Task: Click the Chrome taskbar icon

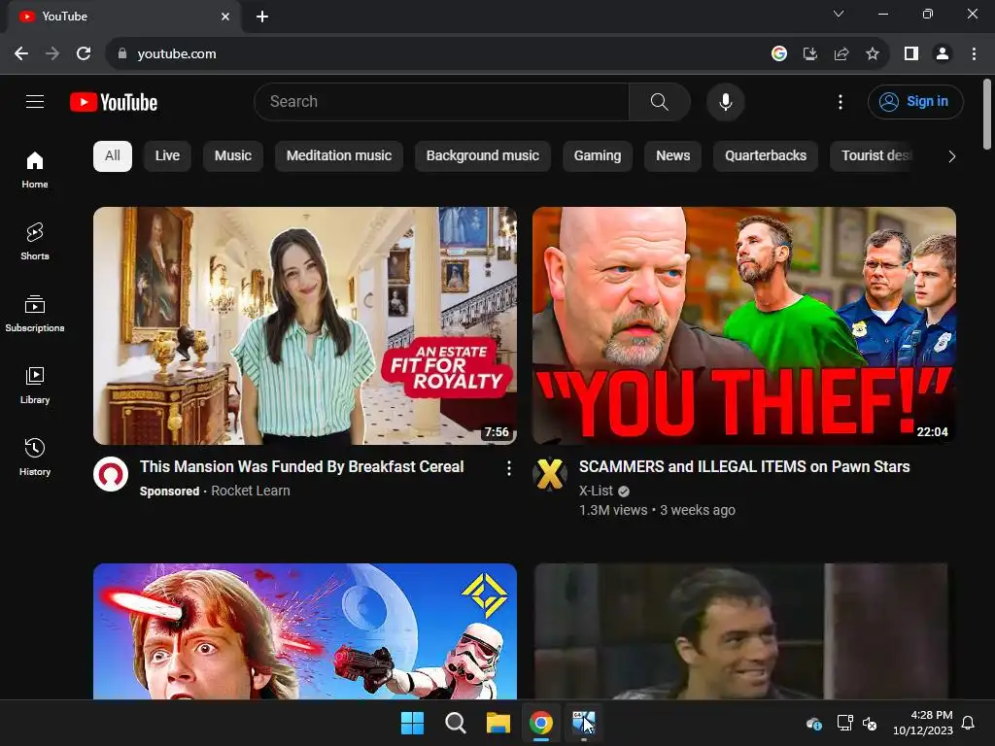Action: click(x=540, y=723)
